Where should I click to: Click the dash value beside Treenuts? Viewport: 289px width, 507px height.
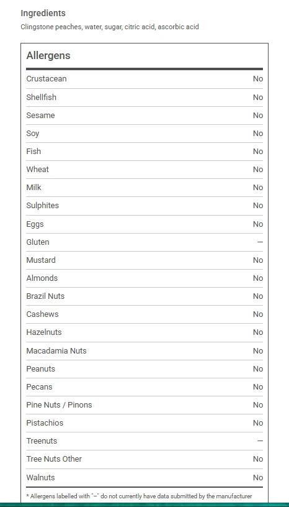tap(260, 441)
